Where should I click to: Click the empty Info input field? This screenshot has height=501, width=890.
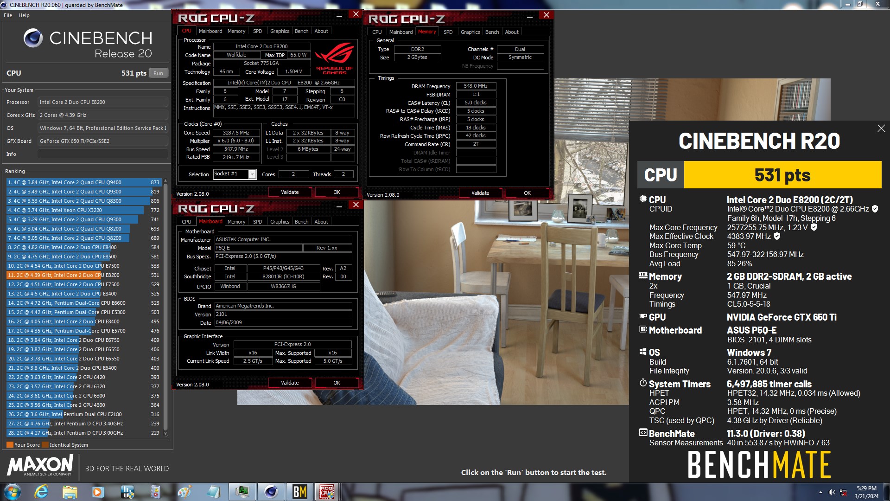point(102,154)
